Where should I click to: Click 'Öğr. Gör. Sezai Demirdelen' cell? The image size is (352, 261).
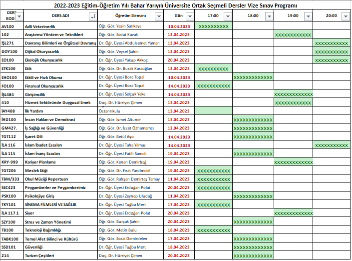[131, 238]
